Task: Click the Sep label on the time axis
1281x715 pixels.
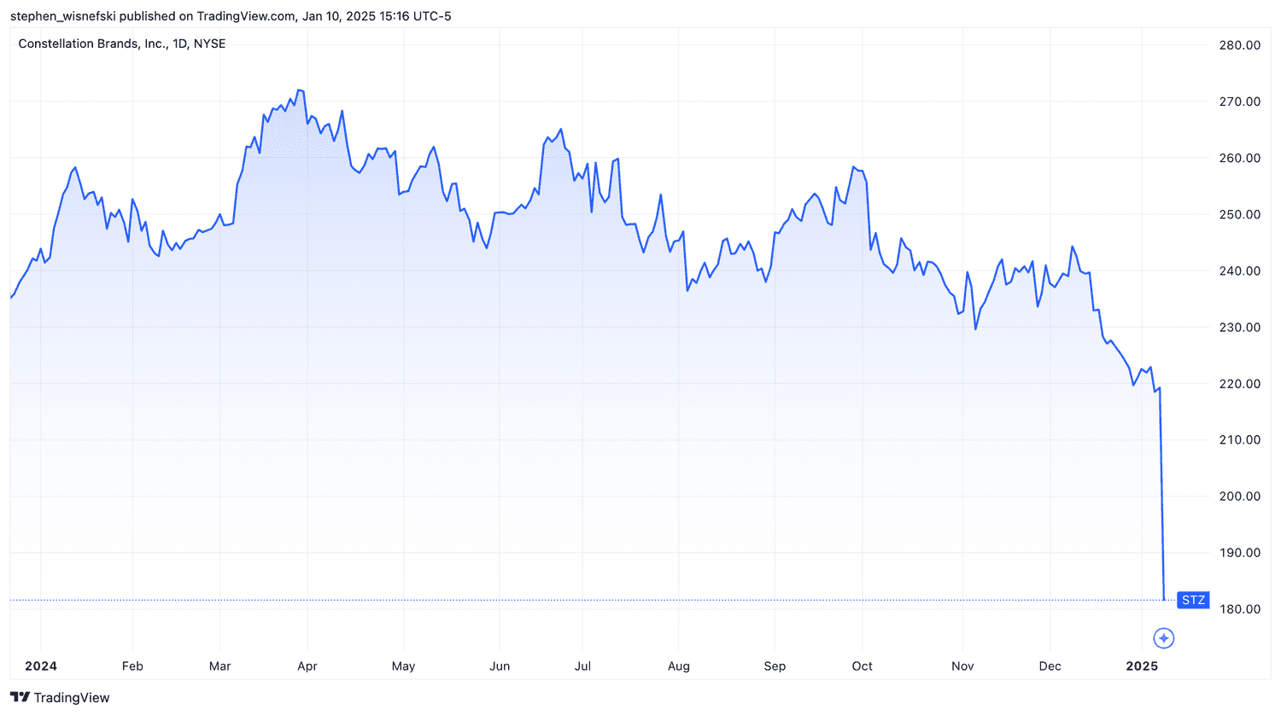Action: pos(775,666)
